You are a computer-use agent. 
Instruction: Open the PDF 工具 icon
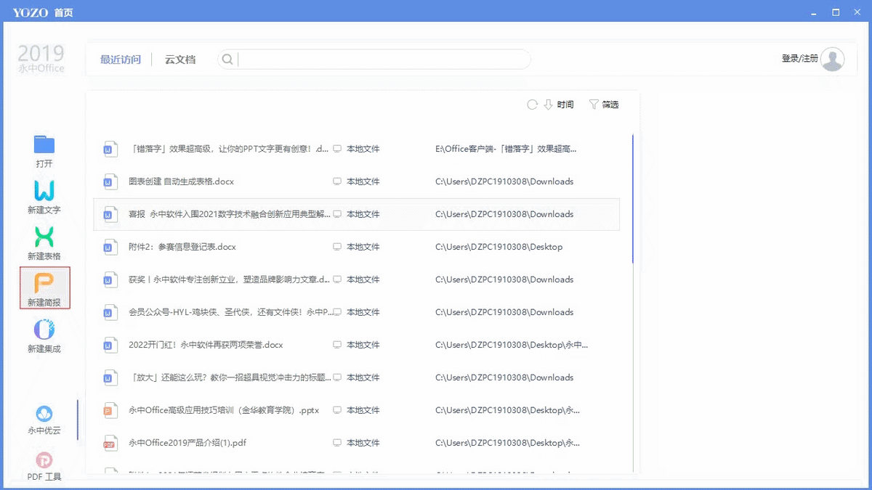point(44,460)
